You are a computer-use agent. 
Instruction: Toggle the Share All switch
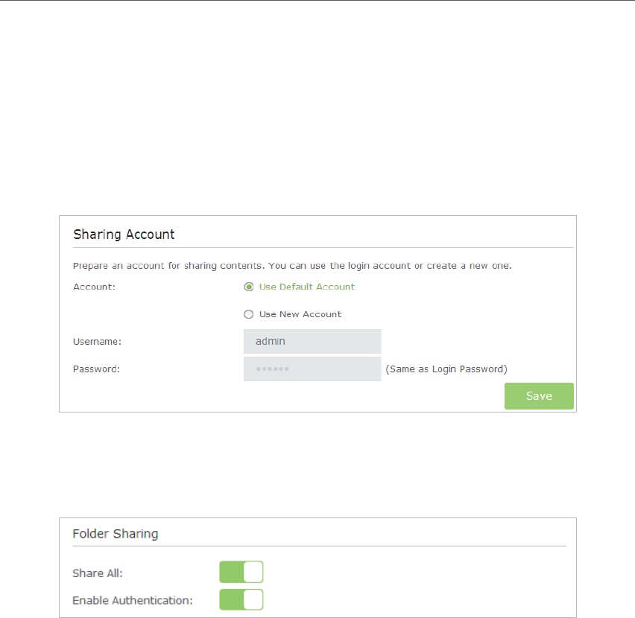pos(241,572)
